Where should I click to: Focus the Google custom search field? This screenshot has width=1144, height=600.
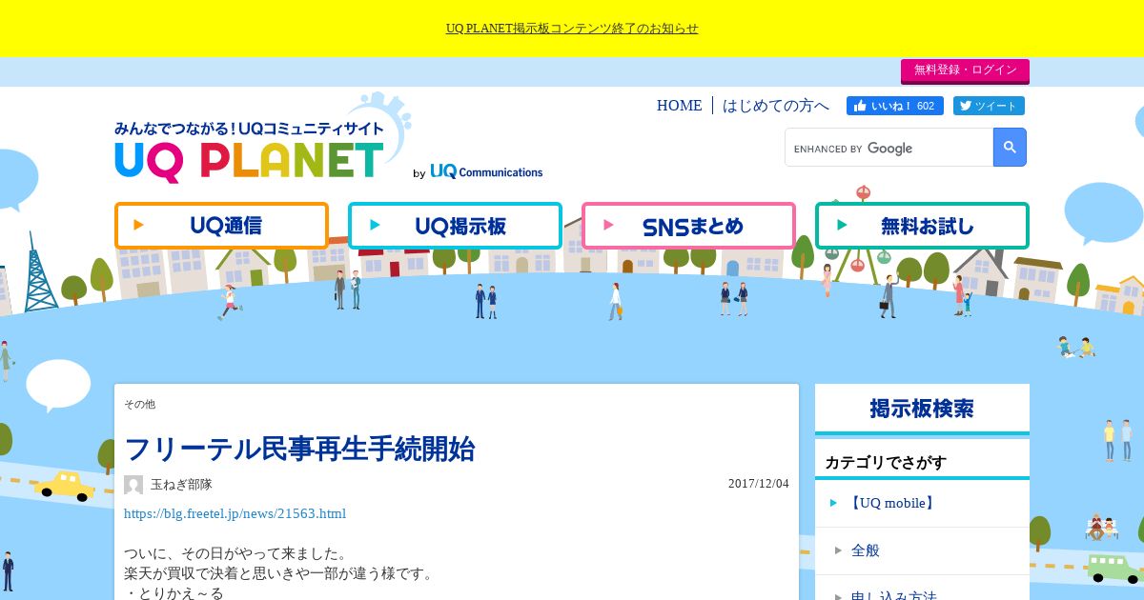889,148
